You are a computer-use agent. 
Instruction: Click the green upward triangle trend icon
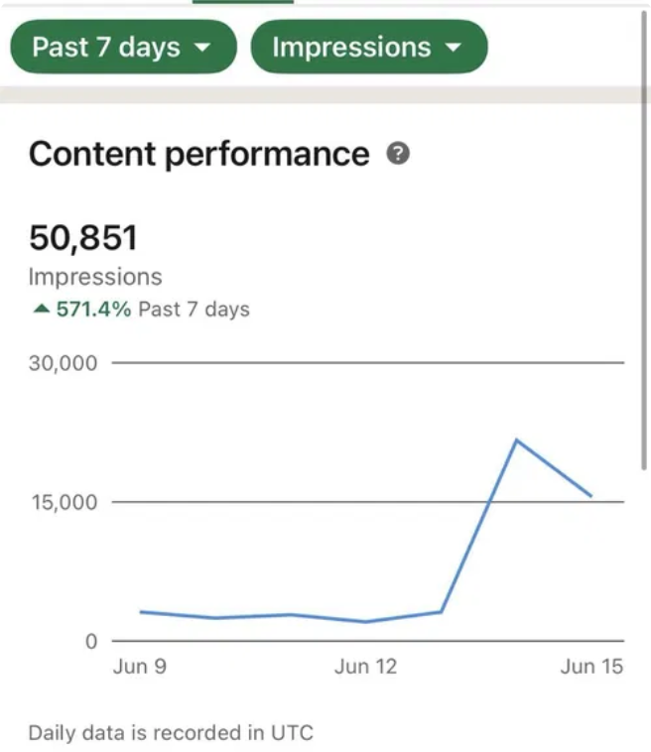[x=41, y=310]
